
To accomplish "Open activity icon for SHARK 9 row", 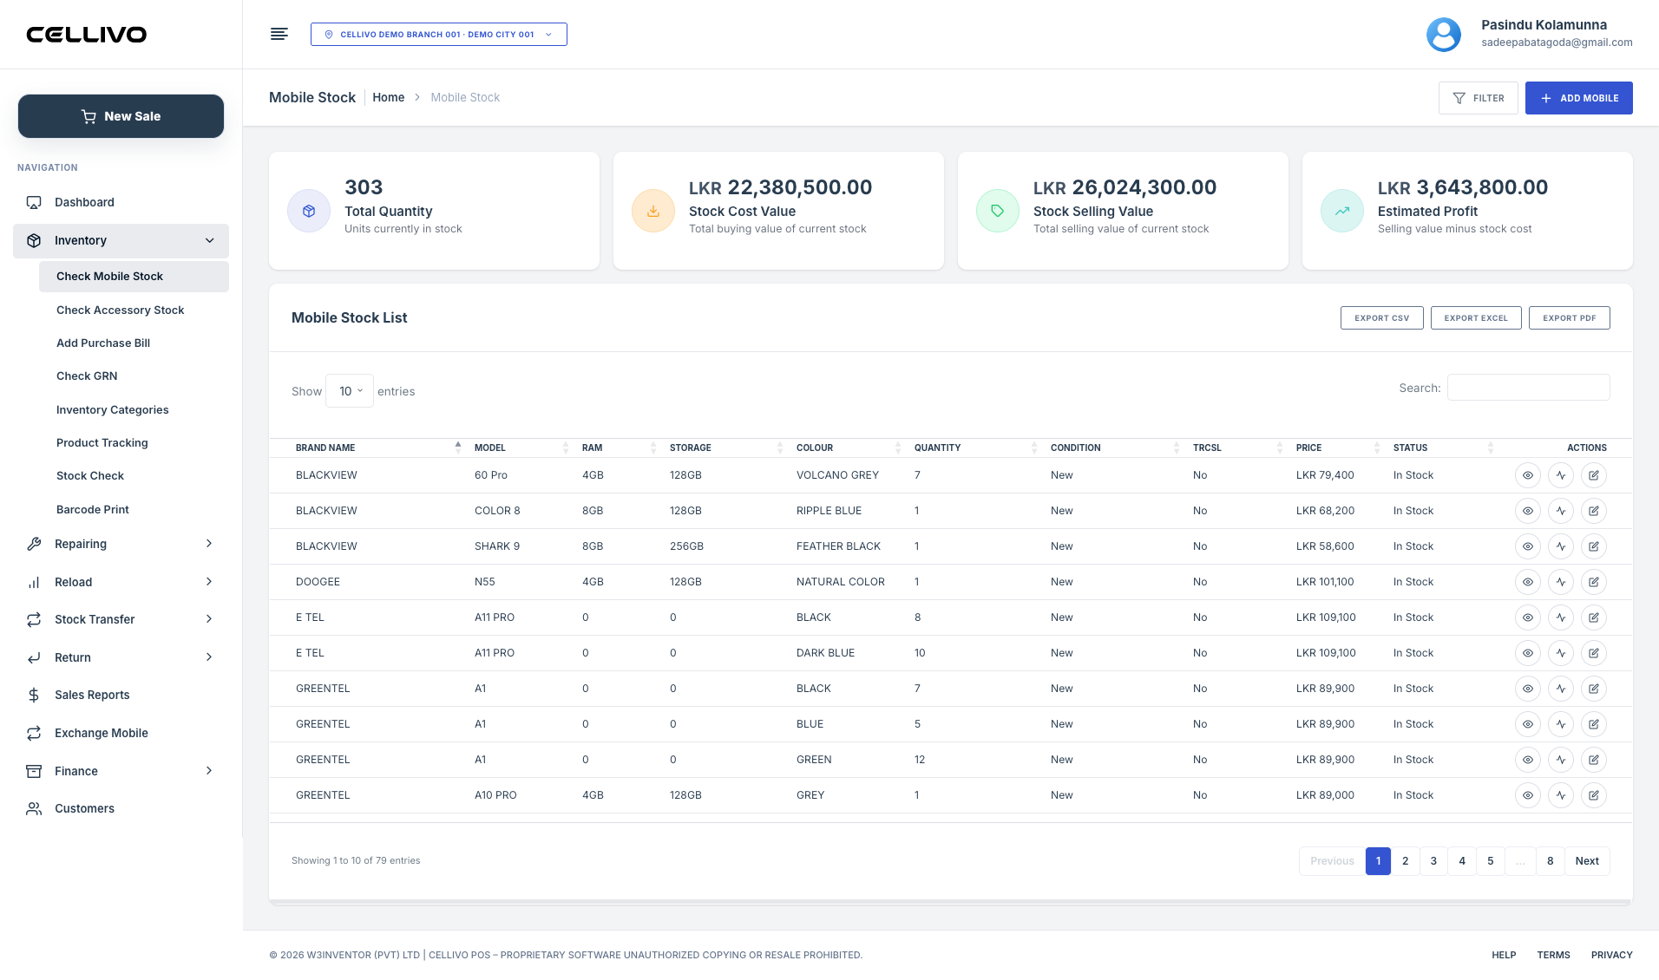I will [x=1561, y=546].
